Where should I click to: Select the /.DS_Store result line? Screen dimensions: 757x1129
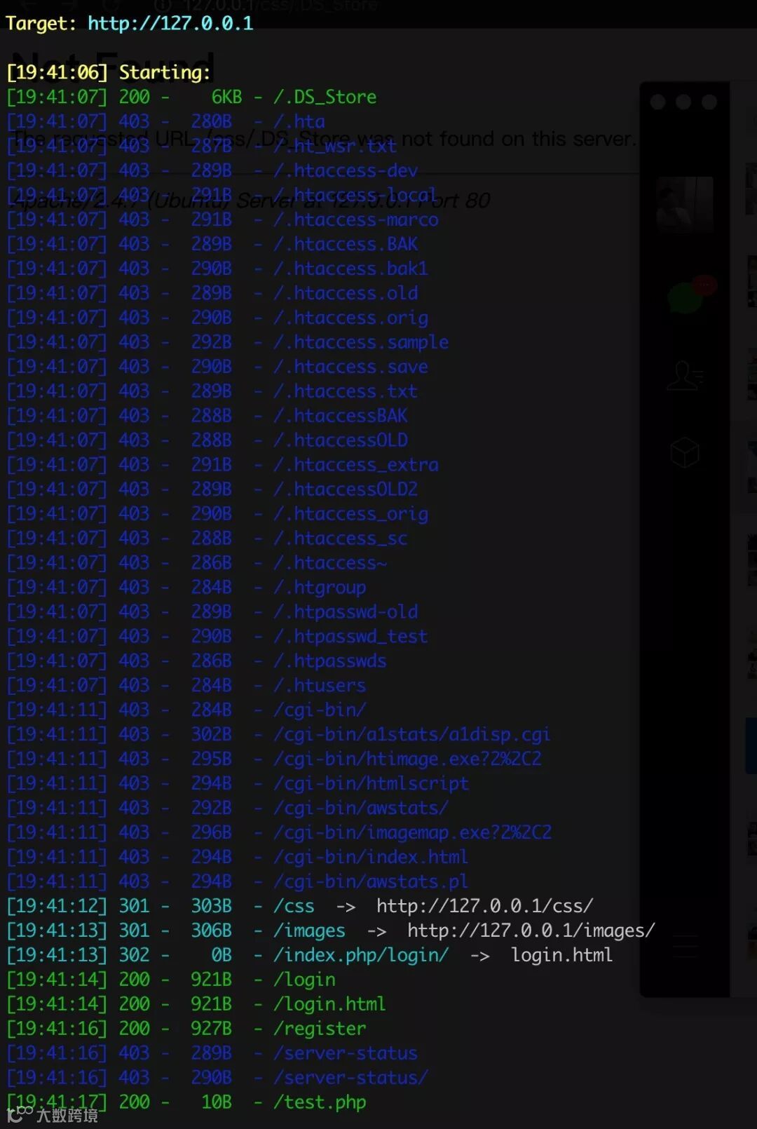click(191, 97)
